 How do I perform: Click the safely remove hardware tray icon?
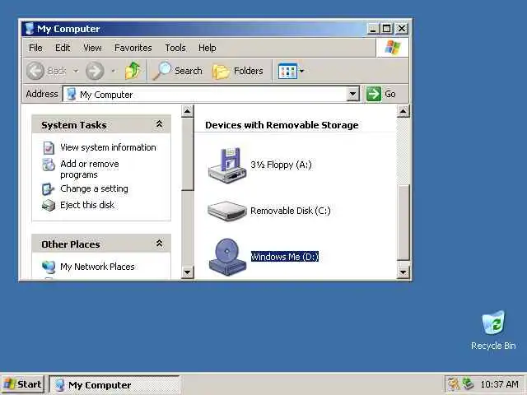tap(468, 383)
